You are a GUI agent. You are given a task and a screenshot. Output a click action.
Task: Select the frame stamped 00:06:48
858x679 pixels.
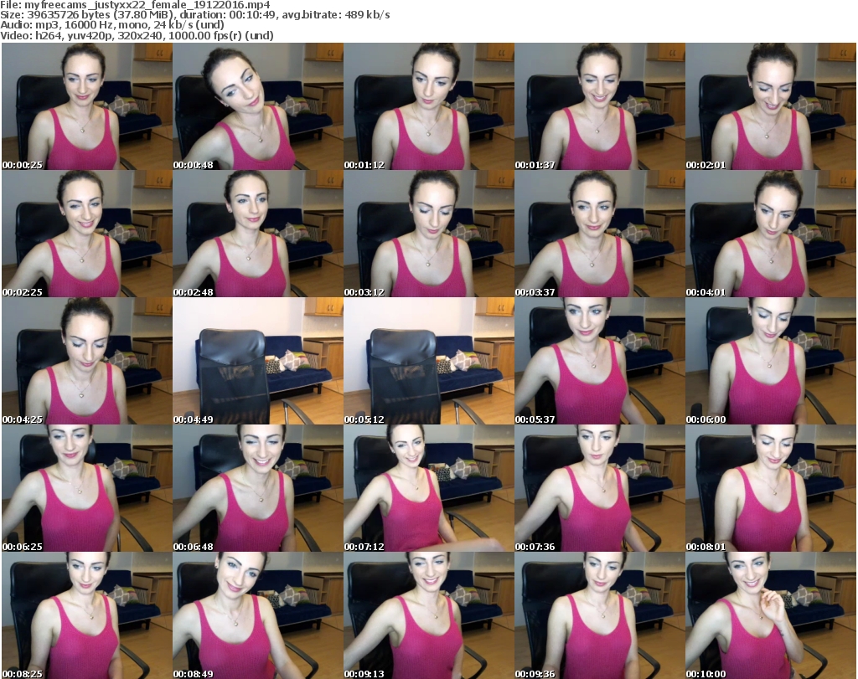tap(258, 488)
